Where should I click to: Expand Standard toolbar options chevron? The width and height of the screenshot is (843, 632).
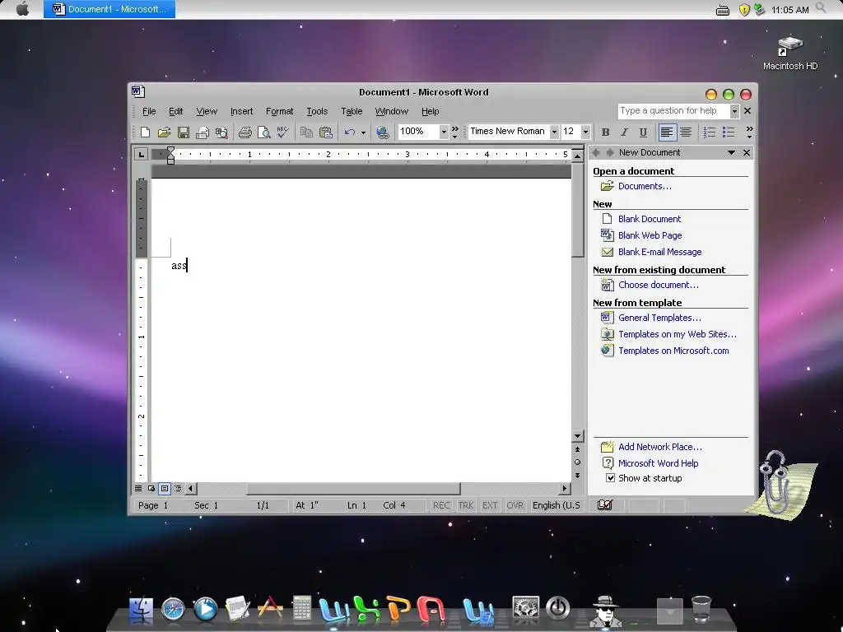pos(455,132)
